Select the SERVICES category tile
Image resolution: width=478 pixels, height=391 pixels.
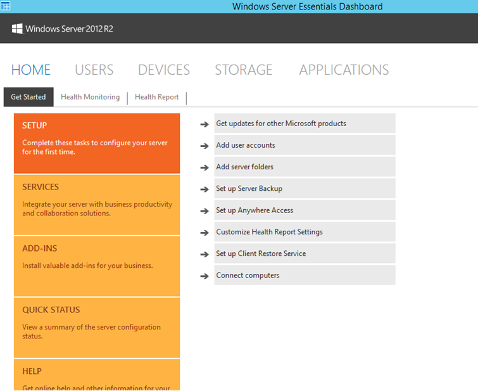point(97,205)
